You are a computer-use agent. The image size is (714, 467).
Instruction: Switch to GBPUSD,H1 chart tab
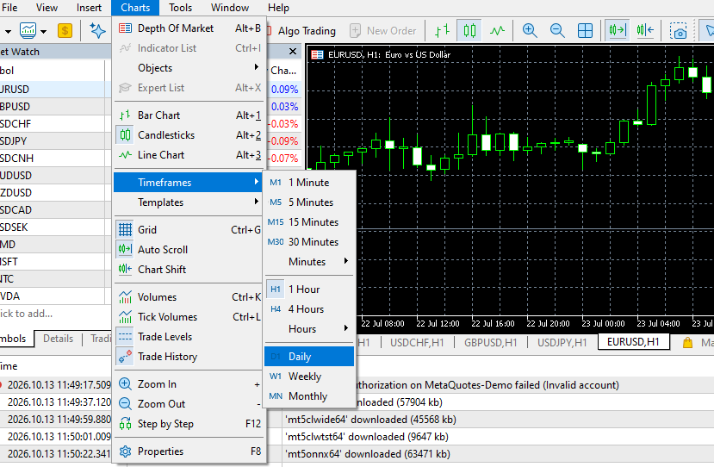[490, 343]
